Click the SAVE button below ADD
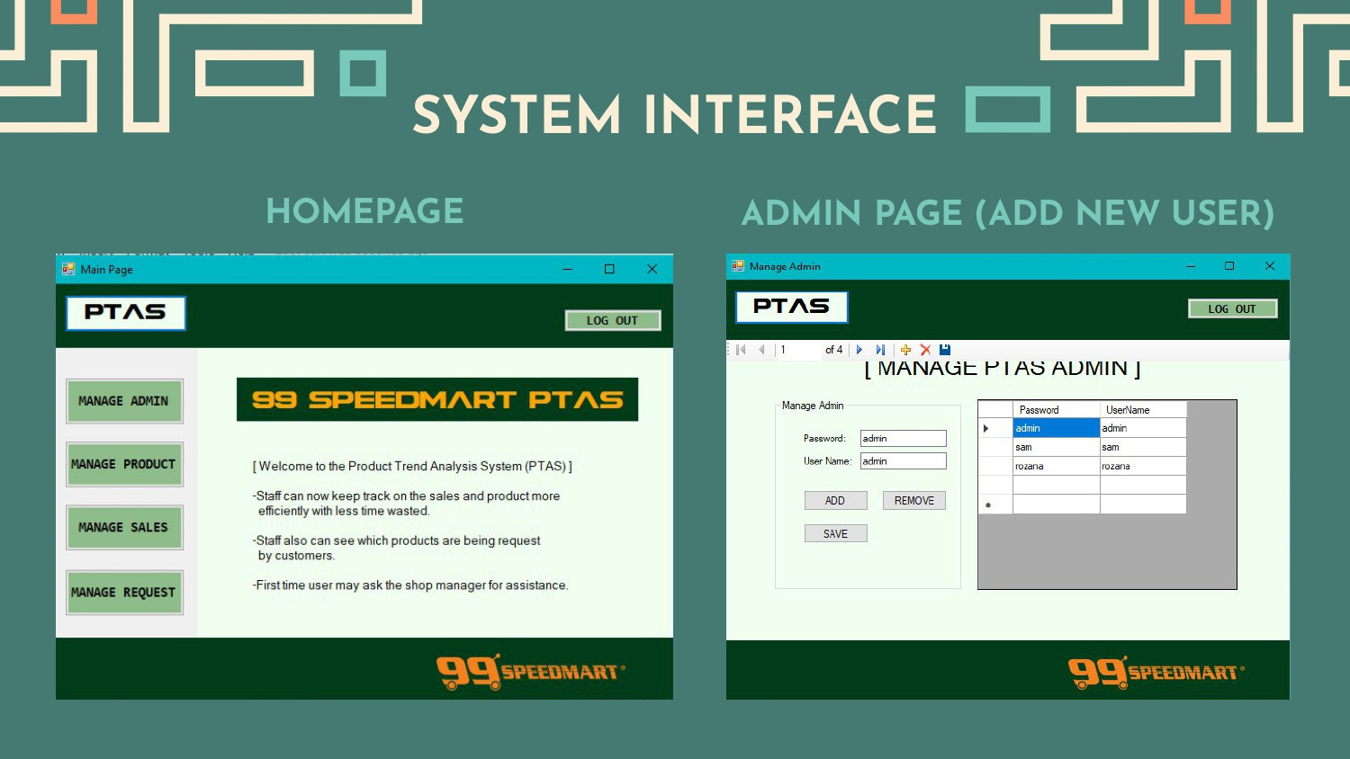This screenshot has width=1350, height=759. [x=835, y=534]
